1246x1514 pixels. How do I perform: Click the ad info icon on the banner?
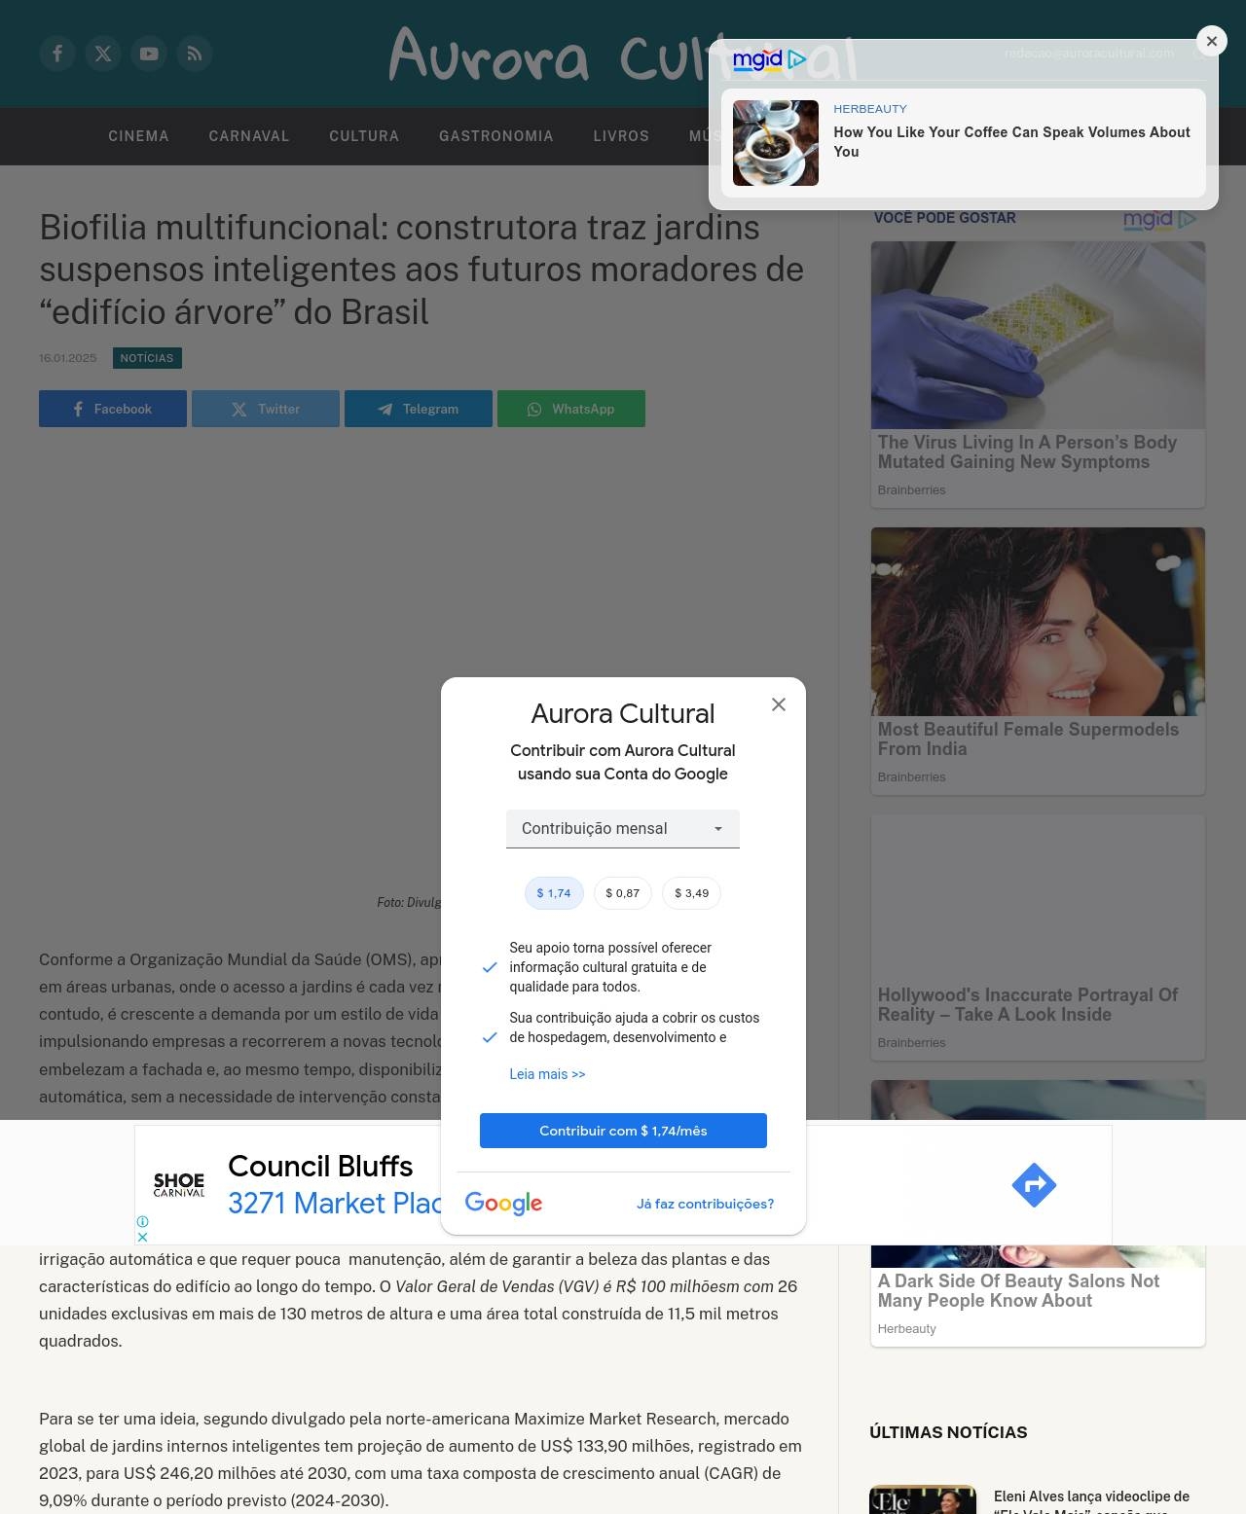(142, 1221)
